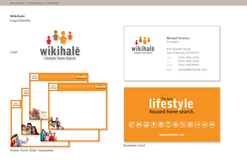247x164 pixels.
Task: Open the Branding section in top bar
Action: point(16,3)
